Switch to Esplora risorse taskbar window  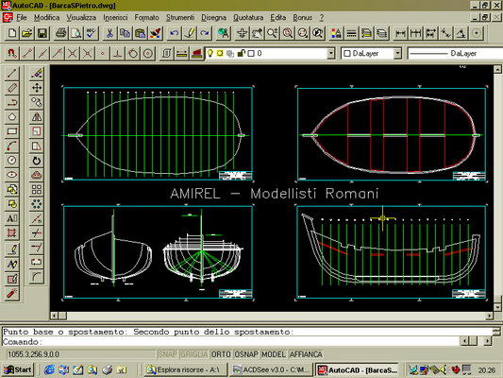185,369
